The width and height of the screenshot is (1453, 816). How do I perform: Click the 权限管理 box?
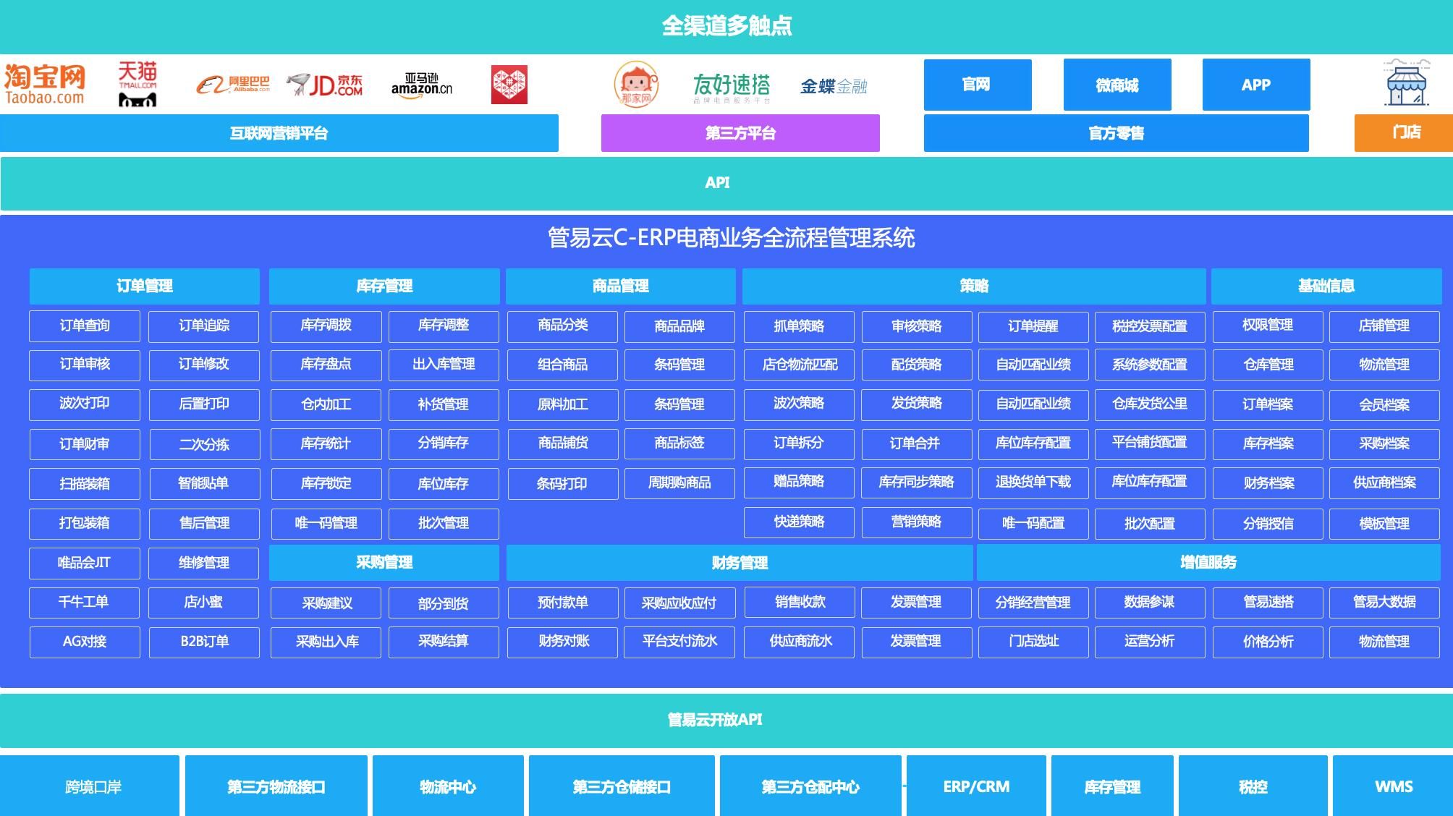click(1268, 326)
